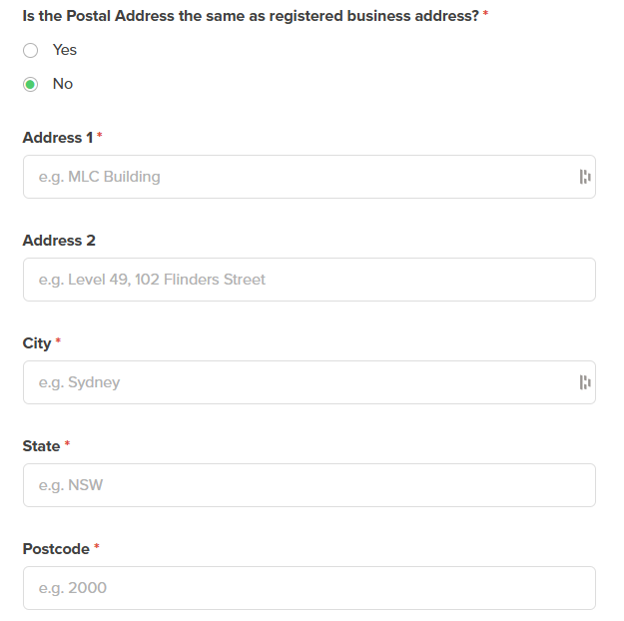
Task: Click the 'Address 1' field label
Action: [57, 138]
